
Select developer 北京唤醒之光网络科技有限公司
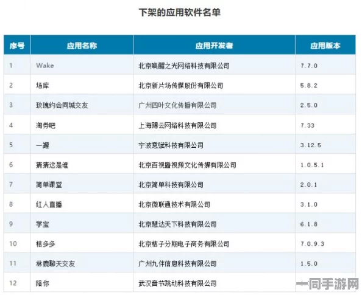pyautogui.click(x=184, y=66)
